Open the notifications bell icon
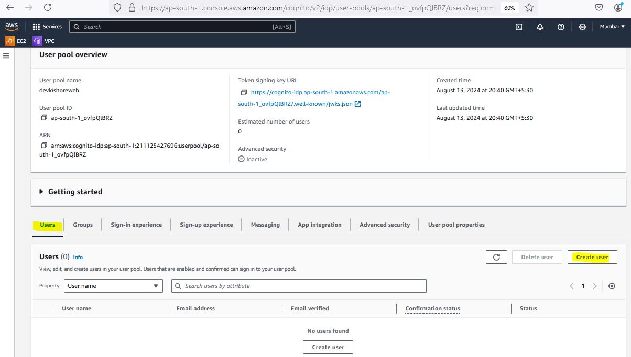The image size is (631, 357). (540, 27)
